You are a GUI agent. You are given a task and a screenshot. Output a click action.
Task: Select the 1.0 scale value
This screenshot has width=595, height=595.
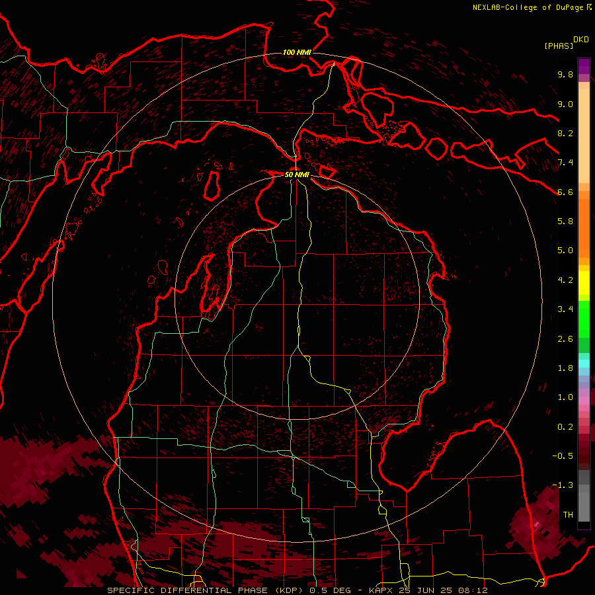click(x=565, y=397)
